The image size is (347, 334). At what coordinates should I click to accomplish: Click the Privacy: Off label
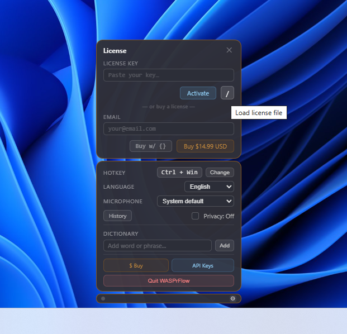(218, 216)
